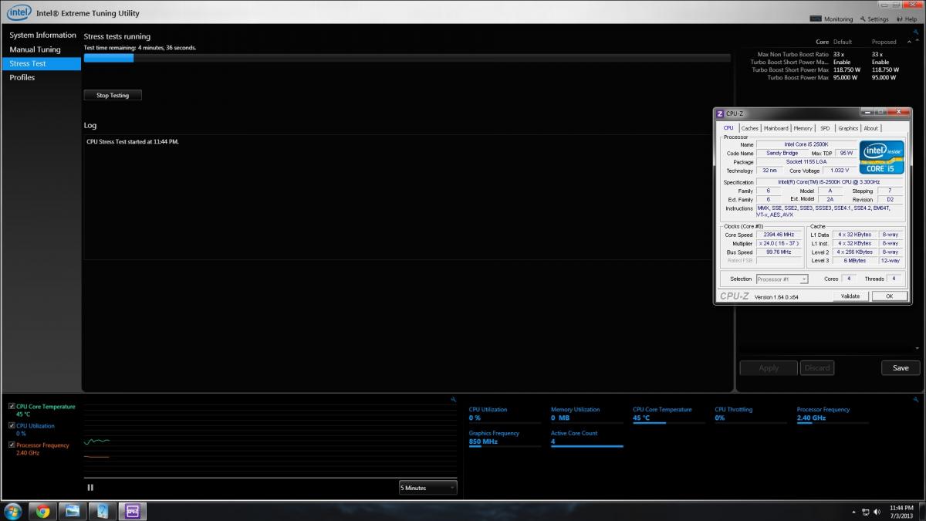Screen dimensions: 926x521
Task: Switch to the Memory tab in CPU-Z
Action: [x=803, y=128]
